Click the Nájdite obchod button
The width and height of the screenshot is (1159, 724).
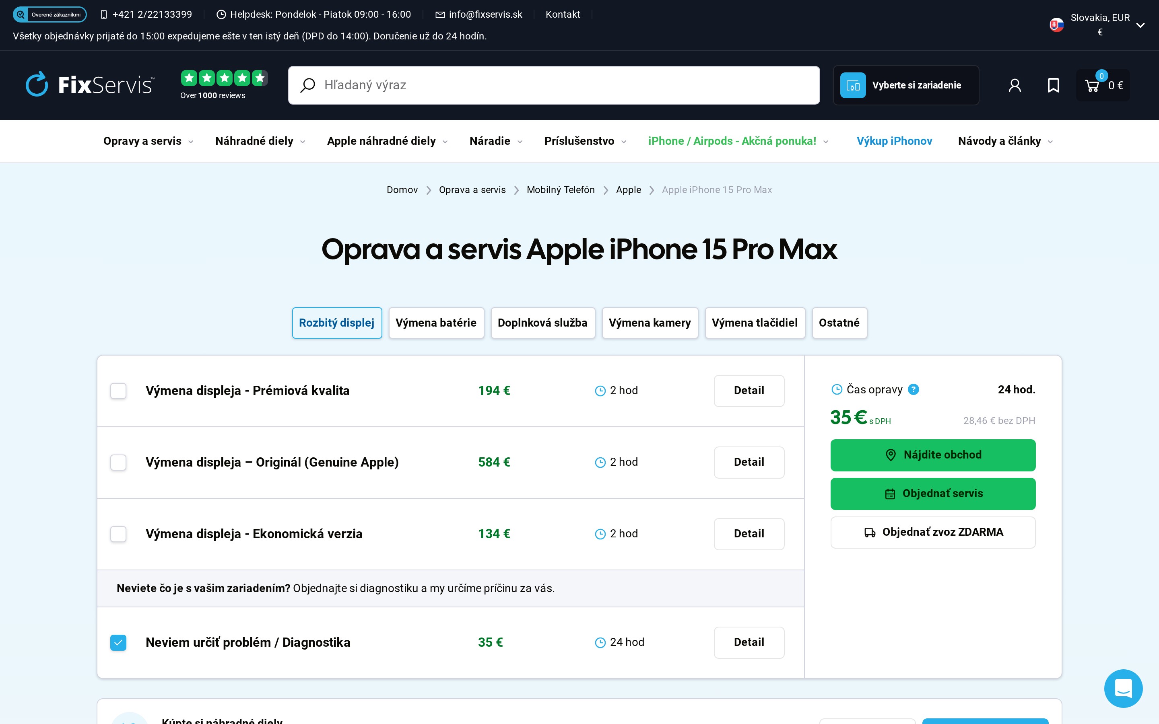[932, 455]
